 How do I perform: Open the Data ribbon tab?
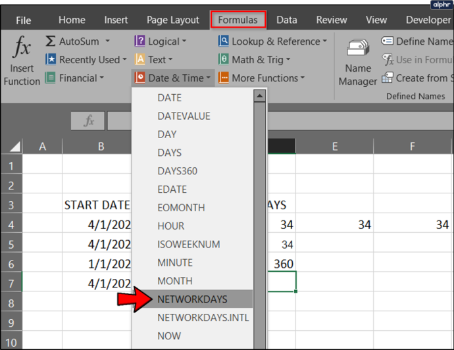pyautogui.click(x=287, y=20)
